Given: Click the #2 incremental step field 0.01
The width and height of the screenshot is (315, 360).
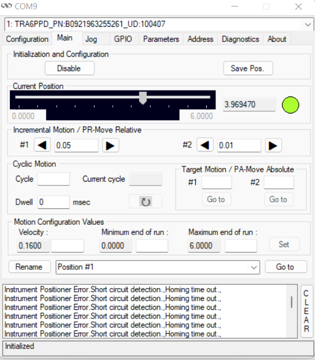Looking at the screenshot, I should [x=239, y=145].
